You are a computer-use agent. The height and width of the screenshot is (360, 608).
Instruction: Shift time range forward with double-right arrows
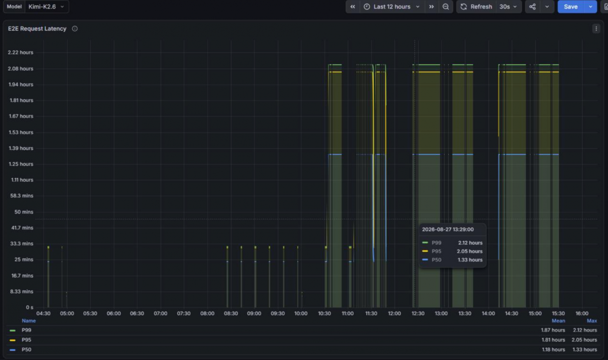pos(431,7)
